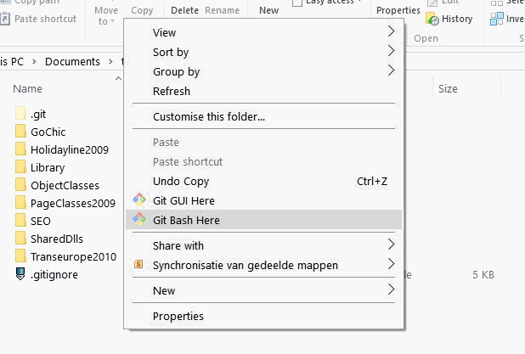The width and height of the screenshot is (525, 354).
Task: Open the Transeurope2010 folder
Action: (73, 256)
